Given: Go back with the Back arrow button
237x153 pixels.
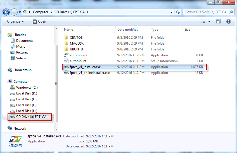Looking at the screenshot, I should (6, 12).
